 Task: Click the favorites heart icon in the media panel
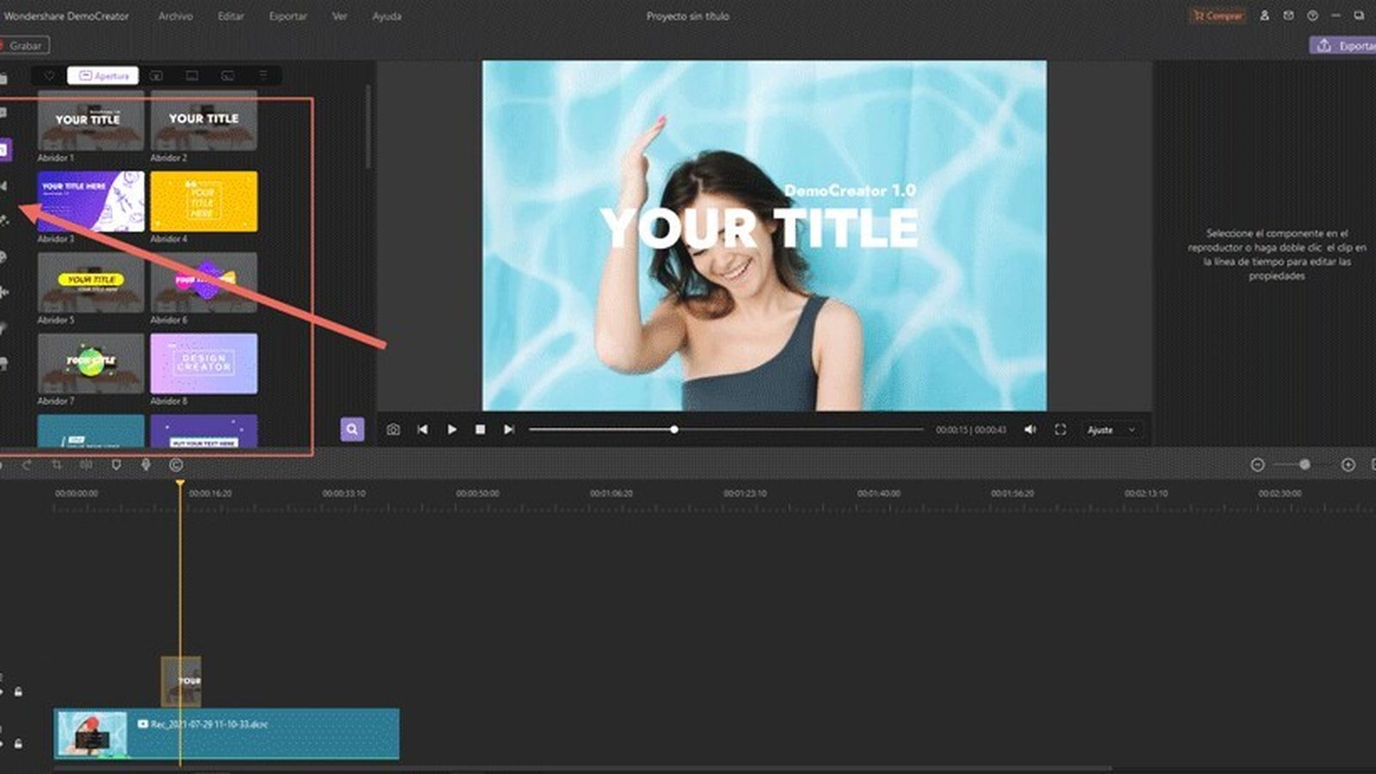click(50, 75)
